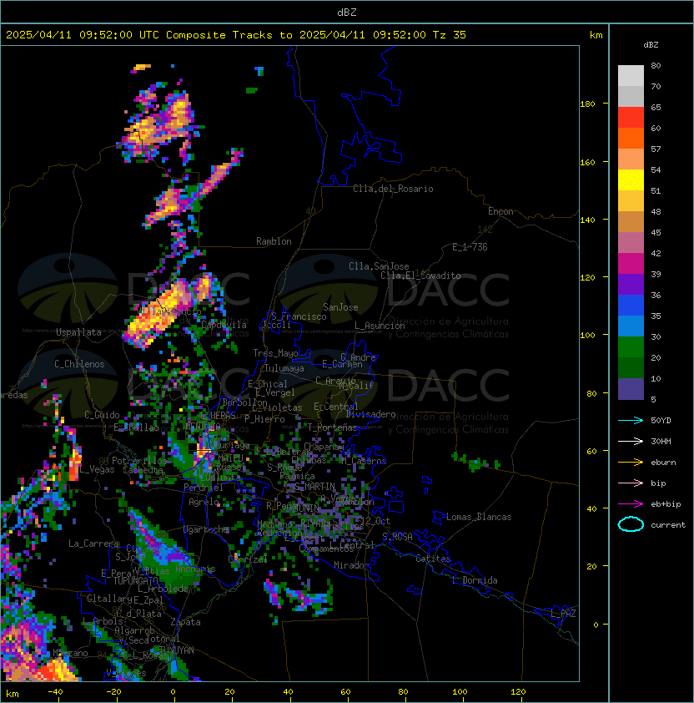Click the Clla.del_Rosario map label
Image resolution: width=694 pixels, height=703 pixels.
click(393, 189)
